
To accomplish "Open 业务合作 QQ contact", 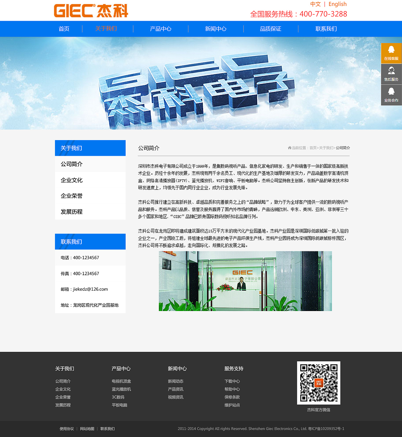I will (x=391, y=95).
